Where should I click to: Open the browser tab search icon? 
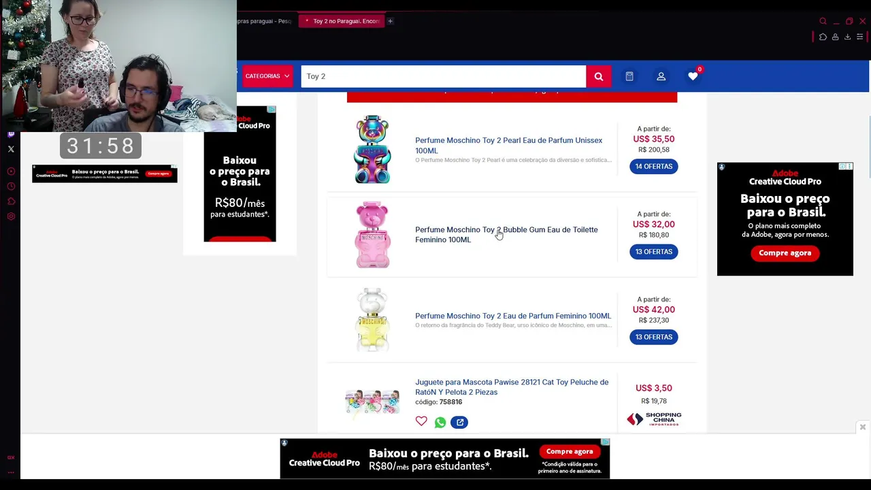(x=823, y=21)
